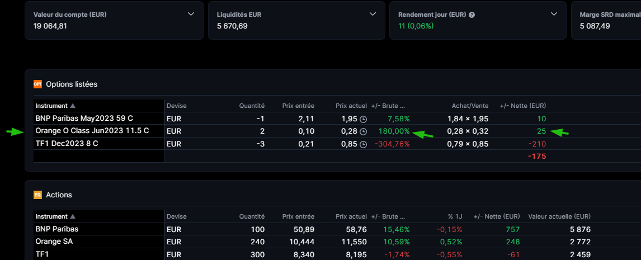Click the orange OPT icon near Options listées
641x260 pixels.
37,84
